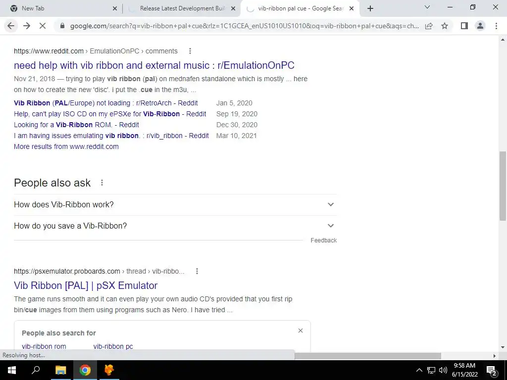
Task: Click the Feedback link
Action: pyautogui.click(x=324, y=240)
